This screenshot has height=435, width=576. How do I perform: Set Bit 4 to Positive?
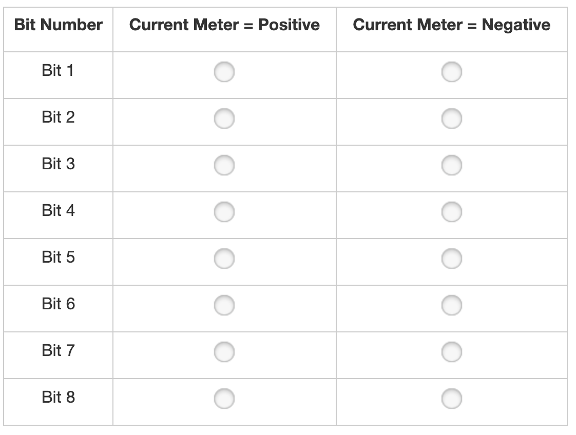pyautogui.click(x=224, y=212)
